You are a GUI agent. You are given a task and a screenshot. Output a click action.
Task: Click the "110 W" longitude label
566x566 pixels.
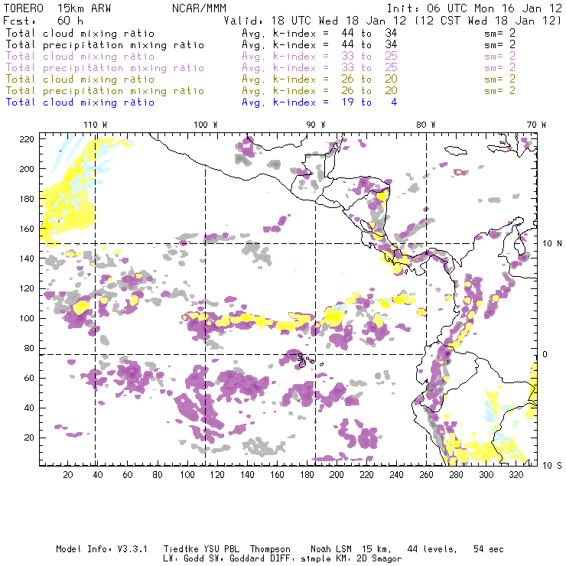(x=95, y=125)
